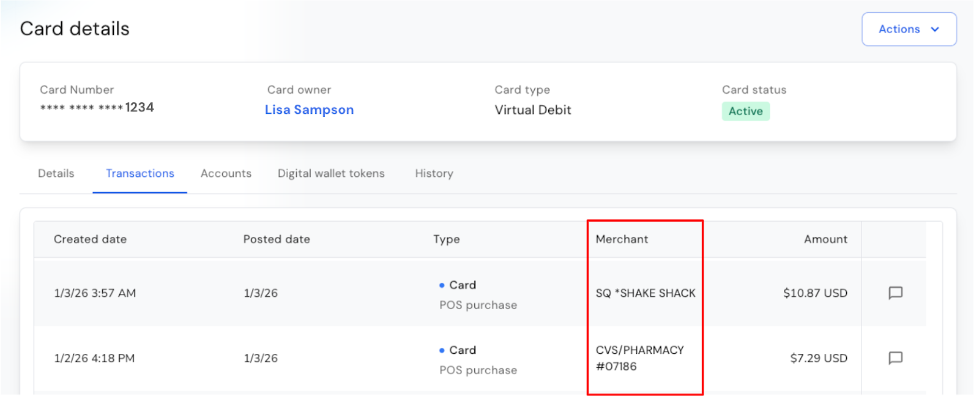Open the Digital wallet tokens tab
The width and height of the screenshot is (979, 398).
[x=331, y=173]
